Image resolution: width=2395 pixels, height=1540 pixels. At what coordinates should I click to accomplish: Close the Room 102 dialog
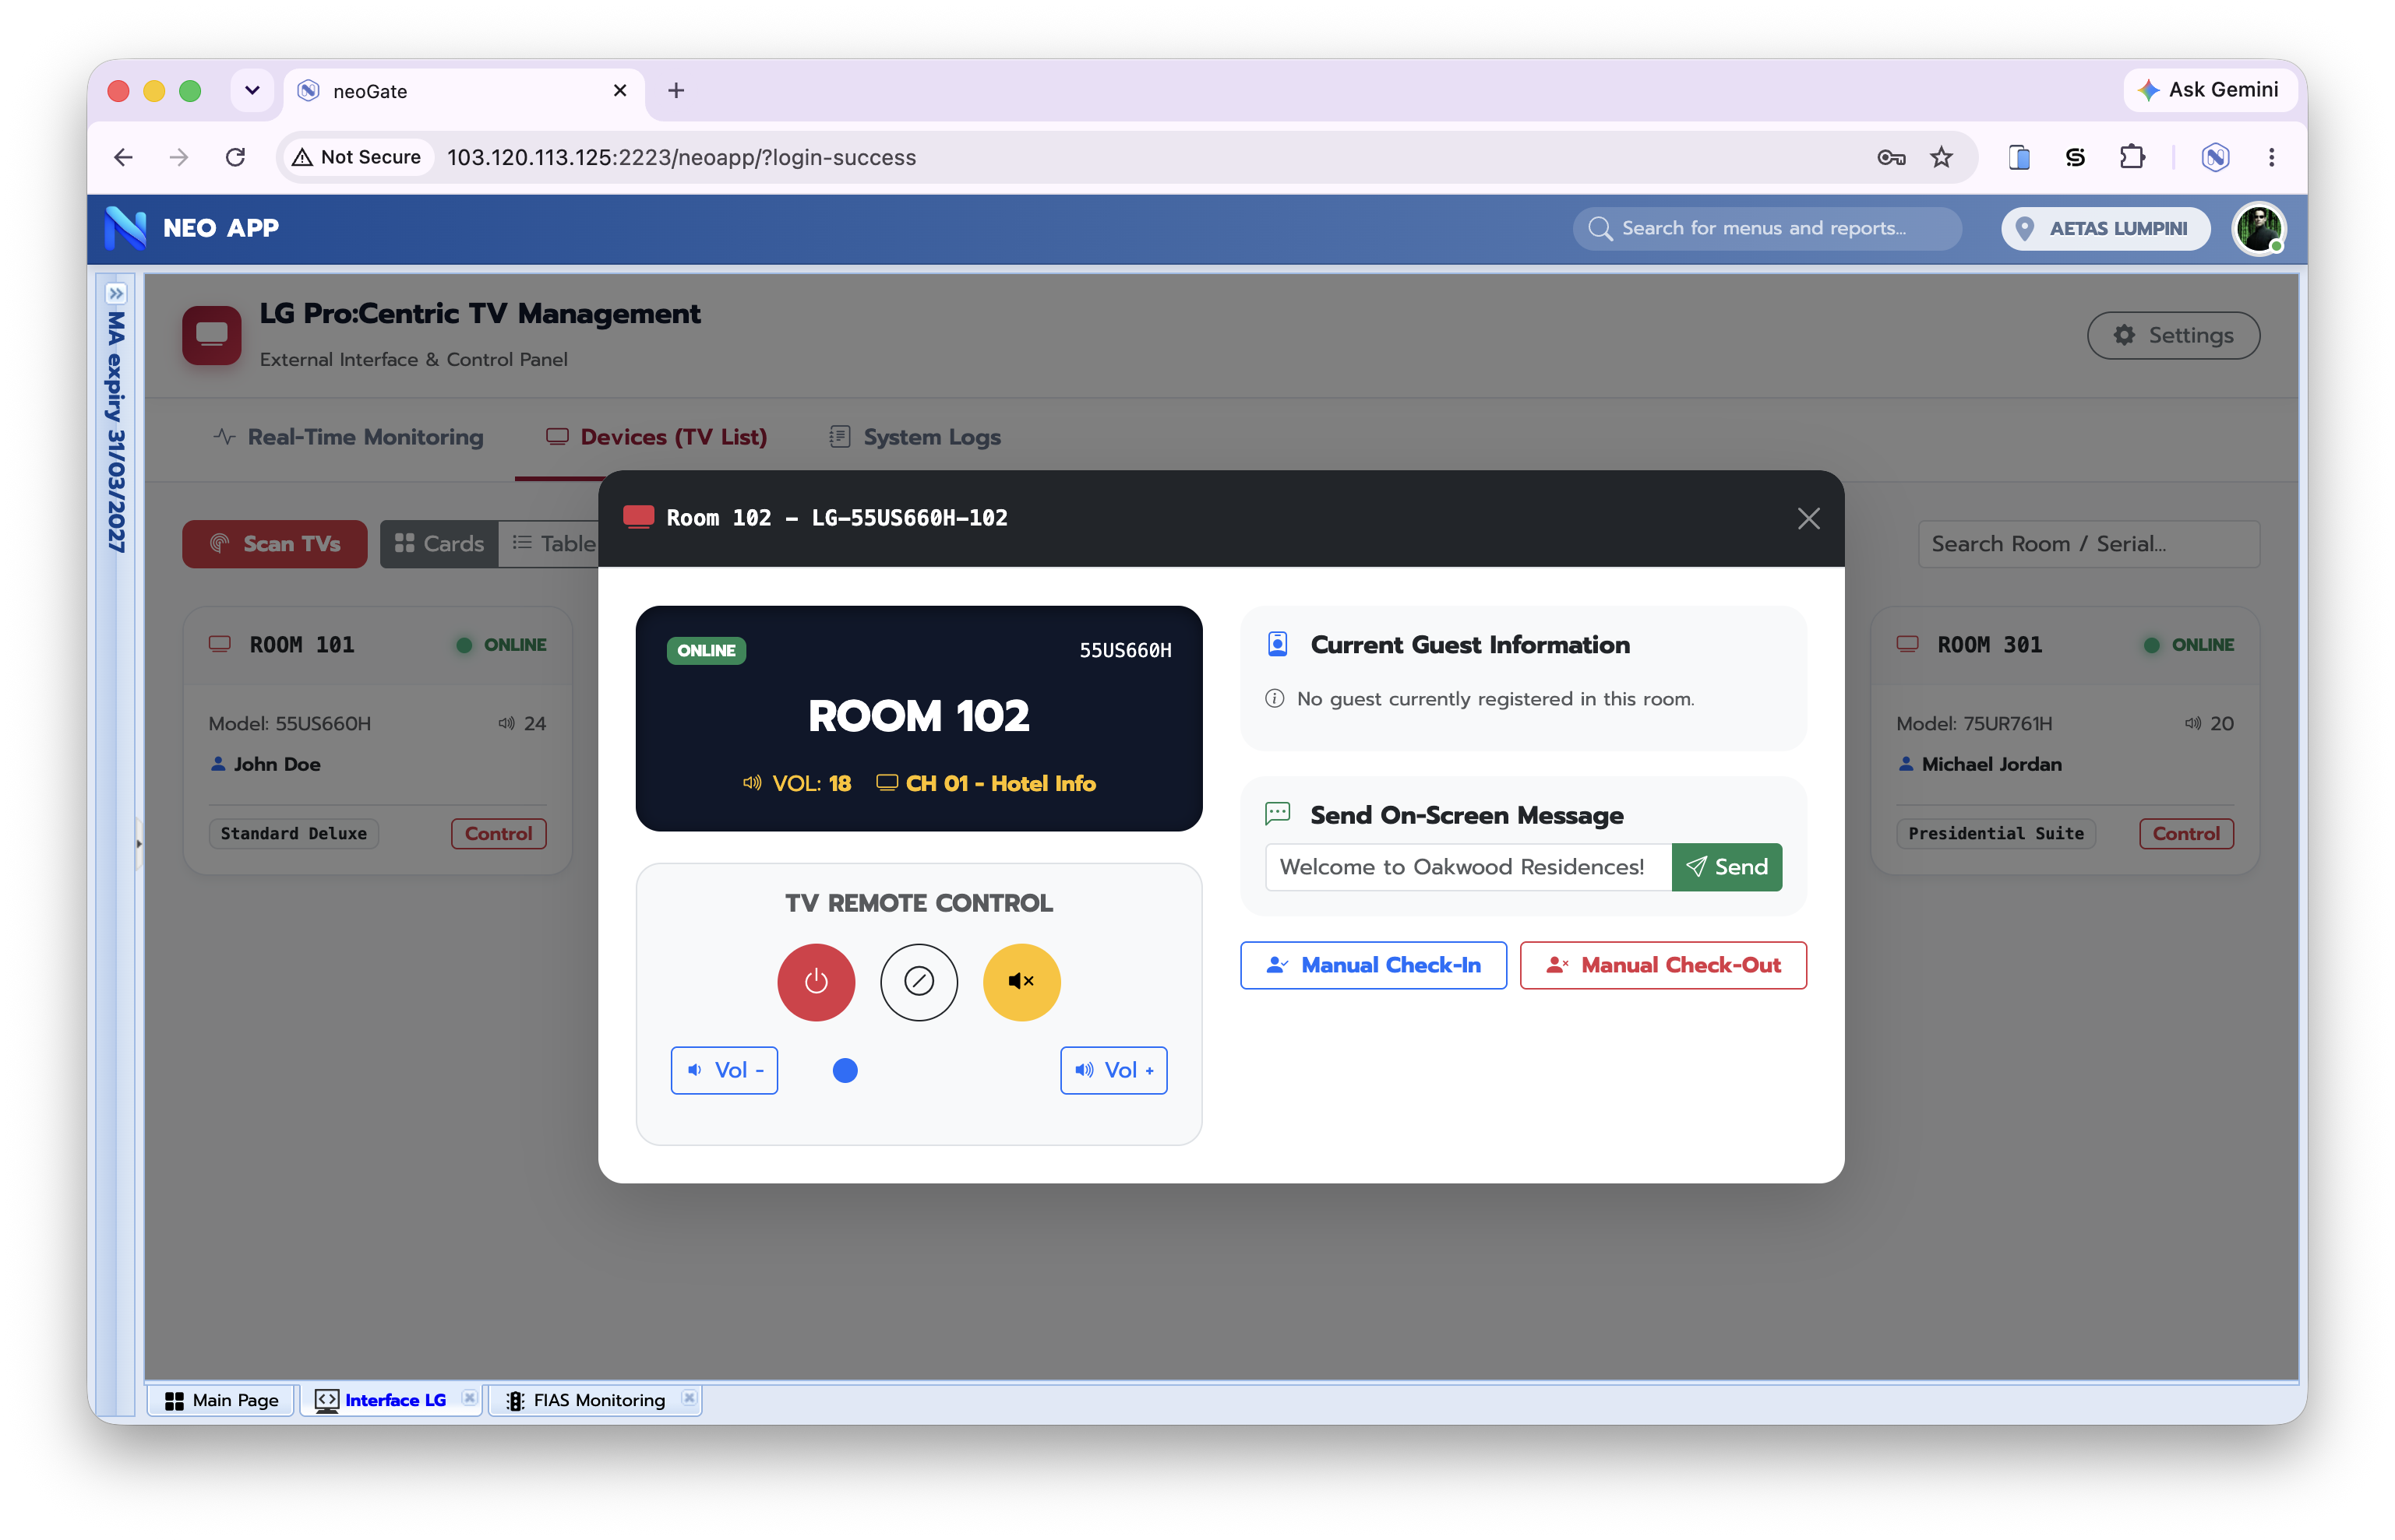tap(1808, 518)
